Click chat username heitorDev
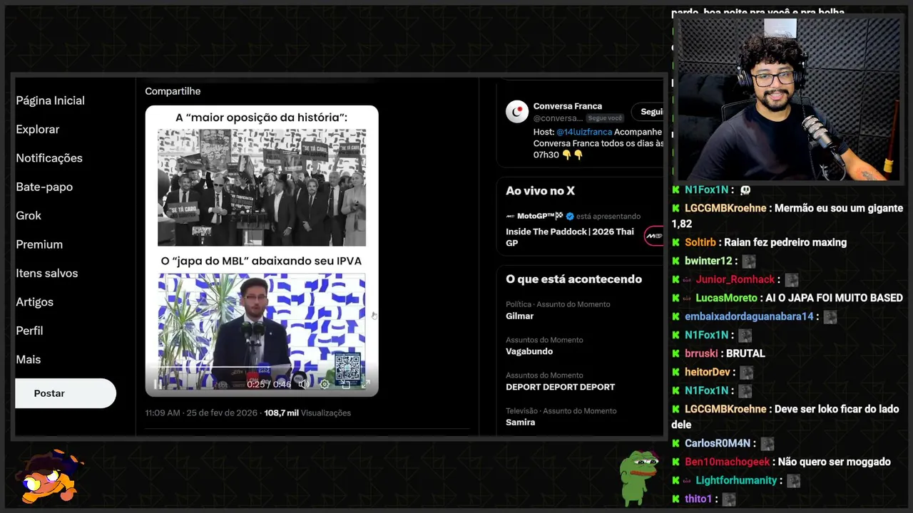 coord(708,372)
